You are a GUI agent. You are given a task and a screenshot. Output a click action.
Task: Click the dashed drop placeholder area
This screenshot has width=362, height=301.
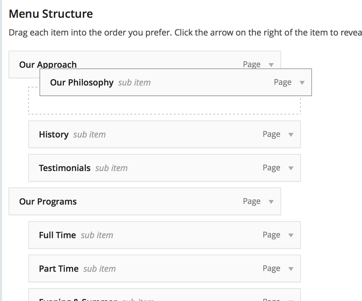165,105
